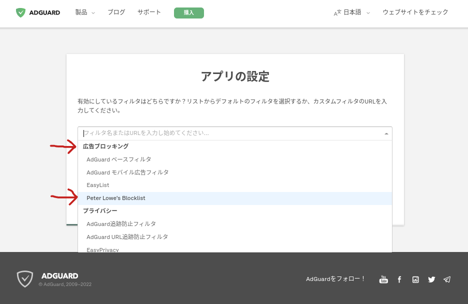Select AdGuard モバイル広告フィルタ option
Viewport: 468px width, 304px height.
click(x=235, y=172)
